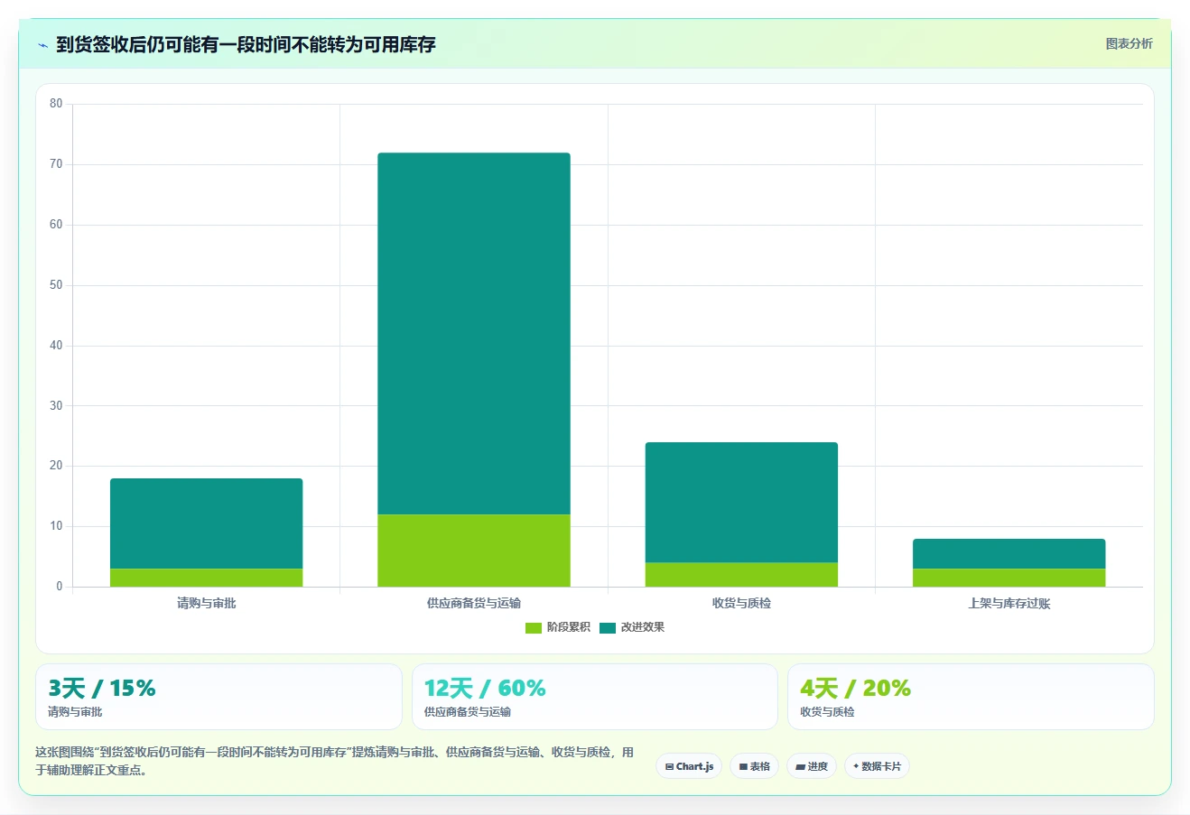
Task: Click the teal bar segment for 收货与质检
Action: tap(741, 502)
